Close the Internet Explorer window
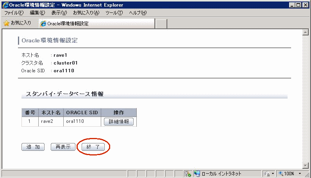 click(x=306, y=5)
